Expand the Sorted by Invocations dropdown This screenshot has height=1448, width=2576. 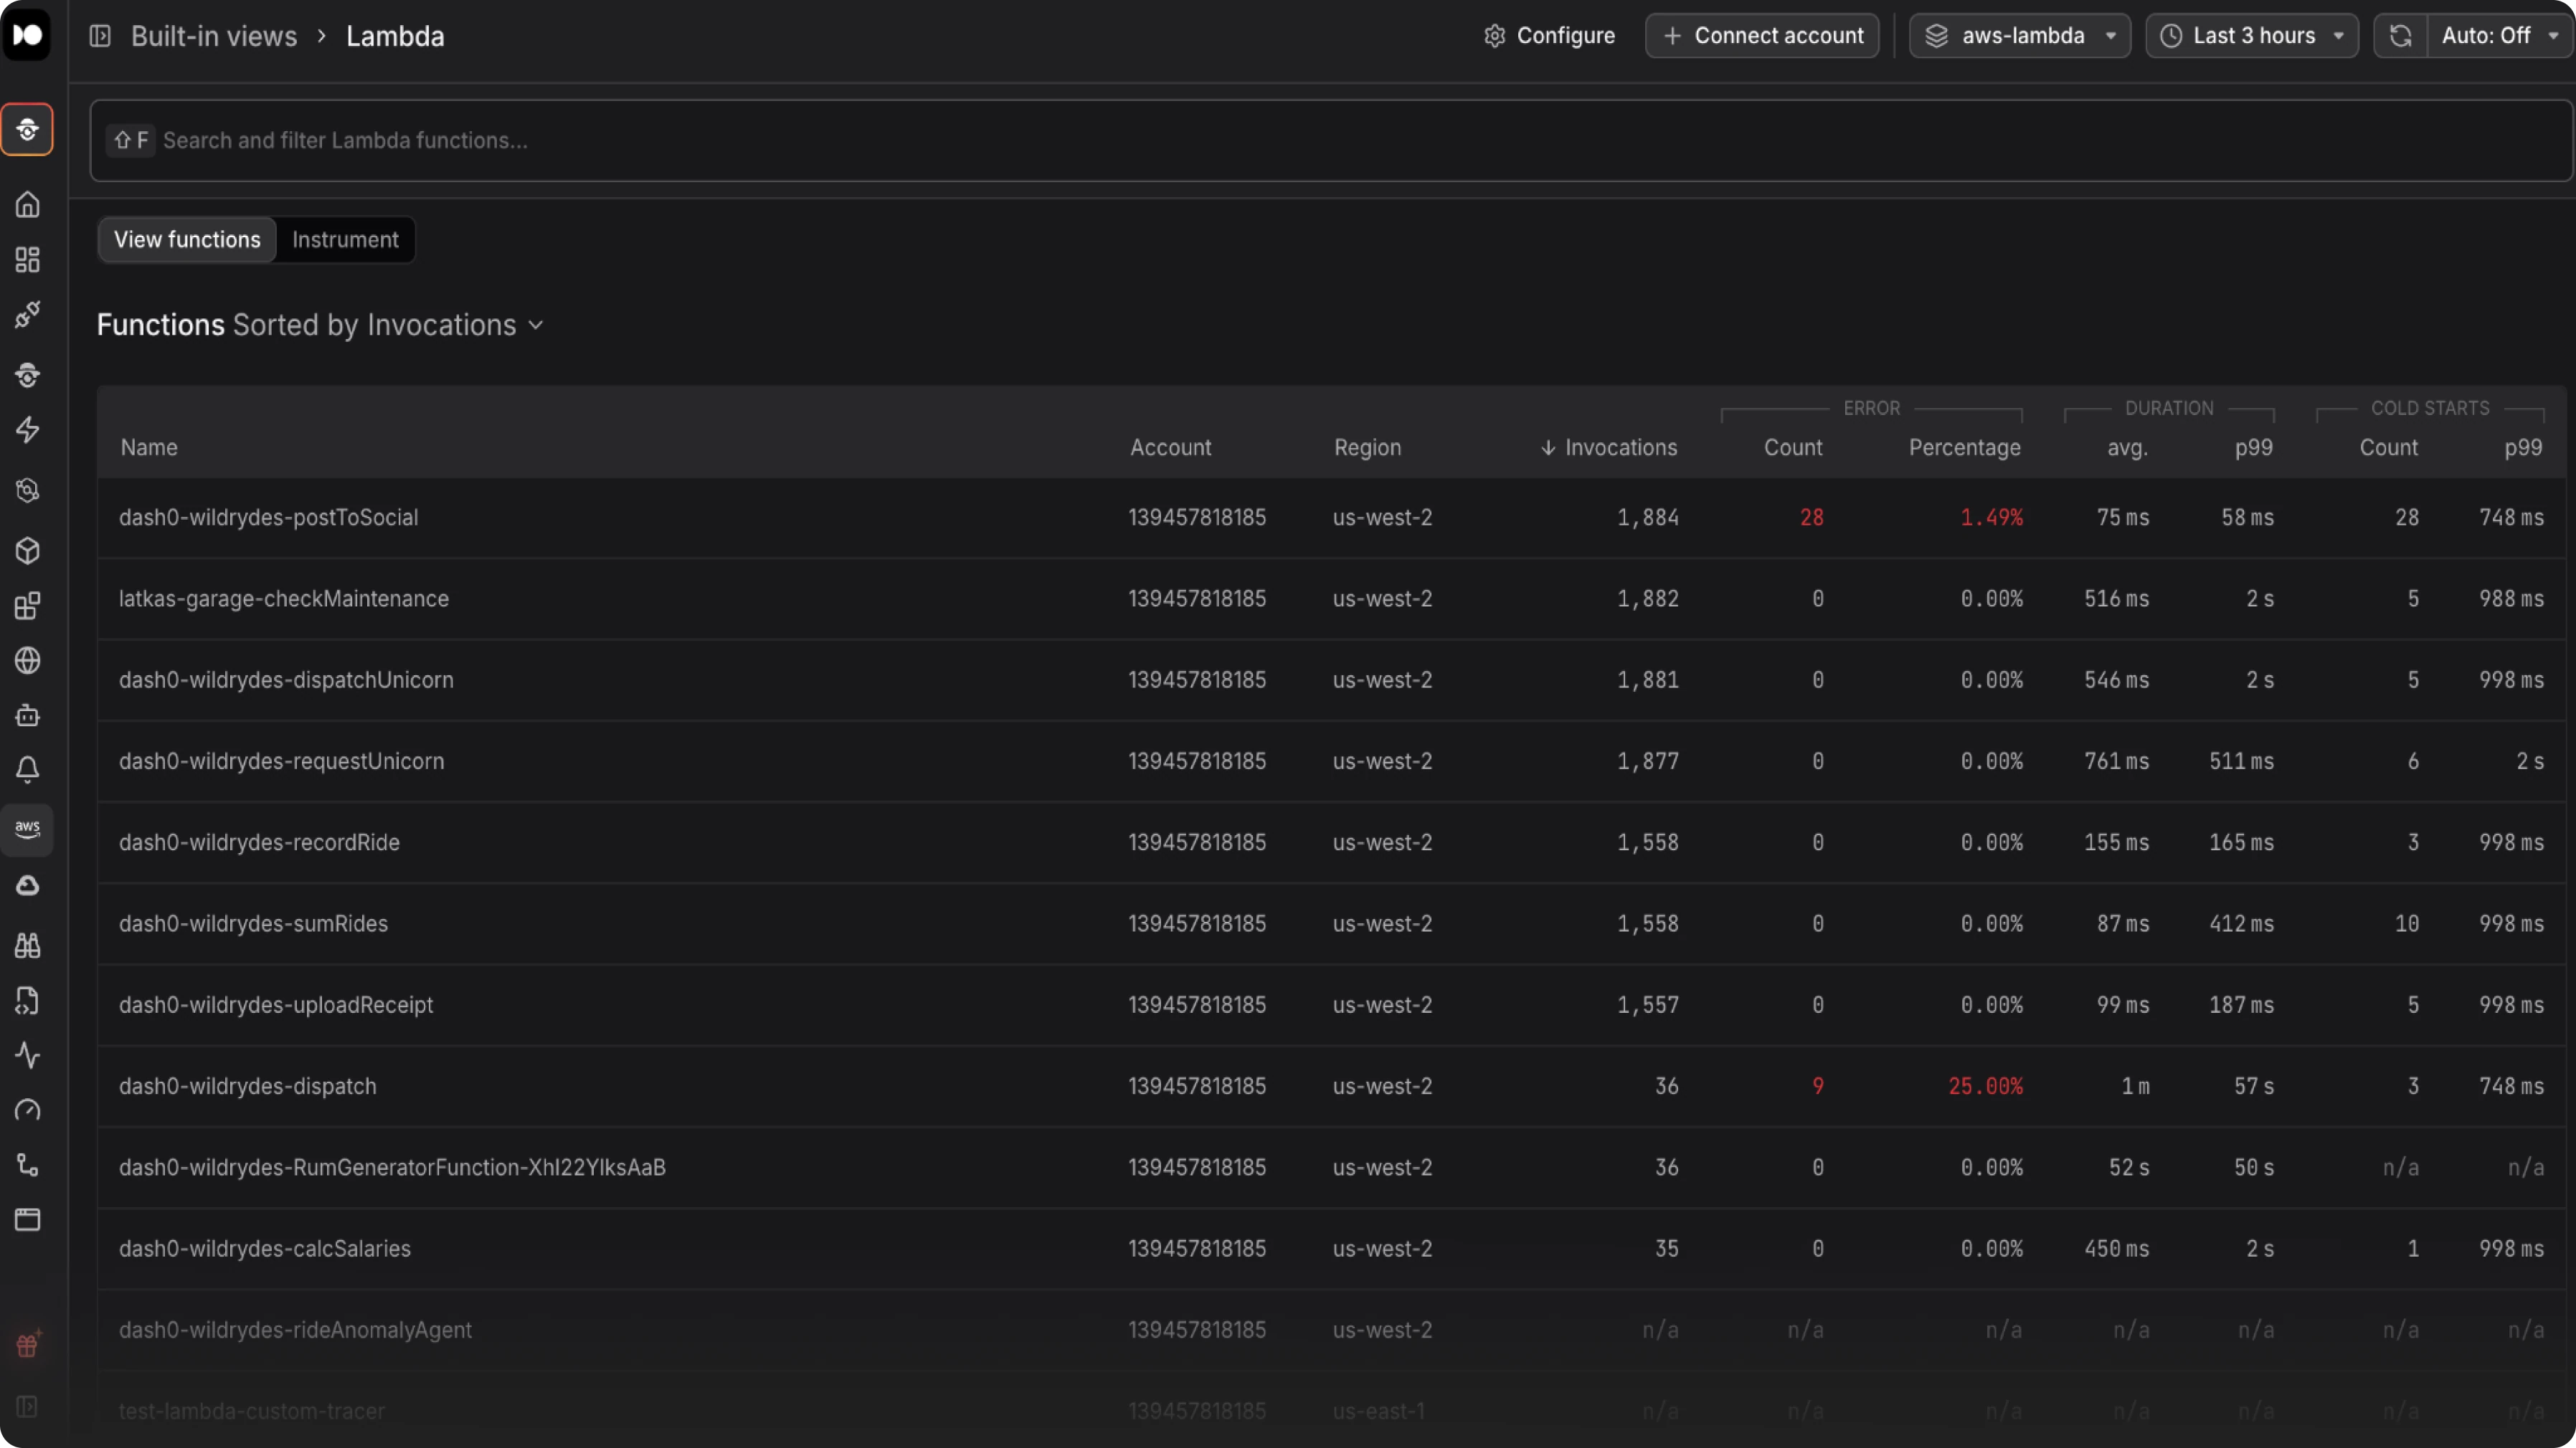[x=388, y=325]
